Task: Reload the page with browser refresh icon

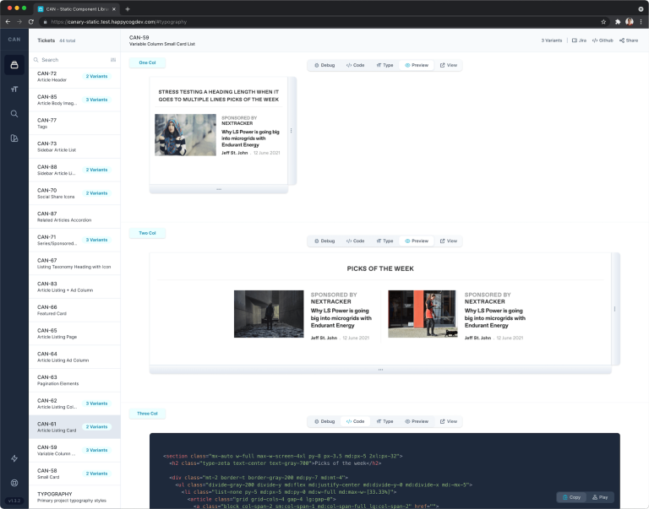Action: (31, 21)
